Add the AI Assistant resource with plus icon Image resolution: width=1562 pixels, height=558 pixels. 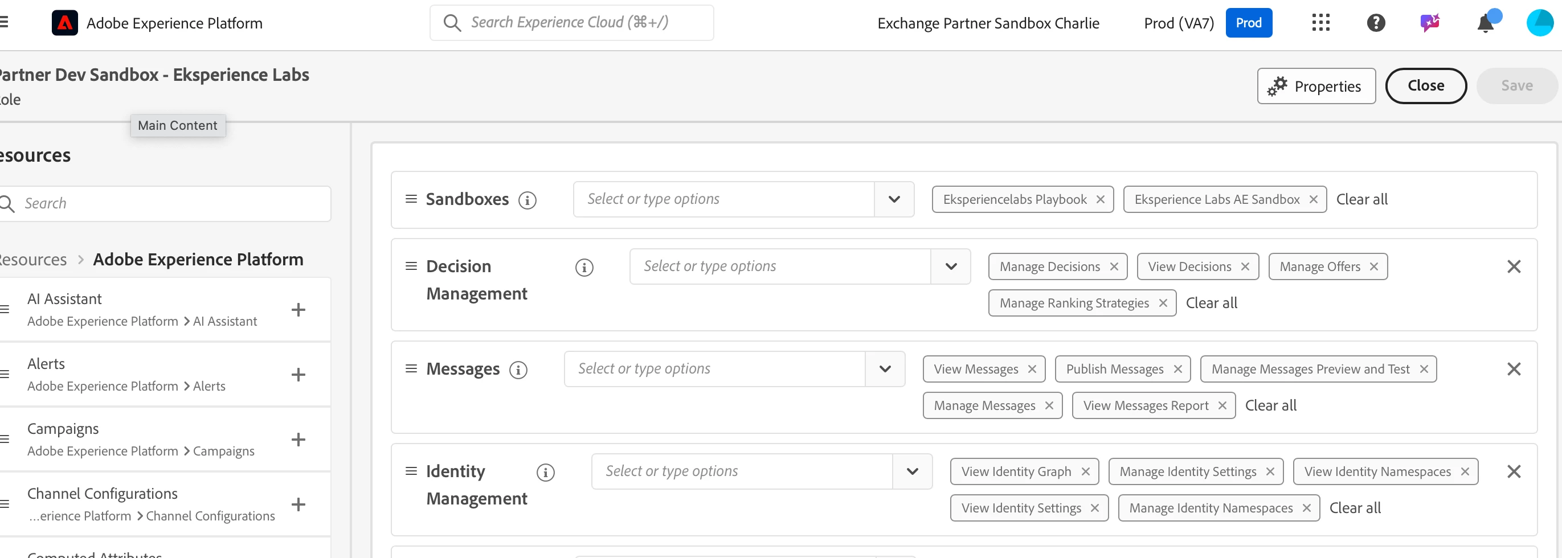(x=298, y=310)
